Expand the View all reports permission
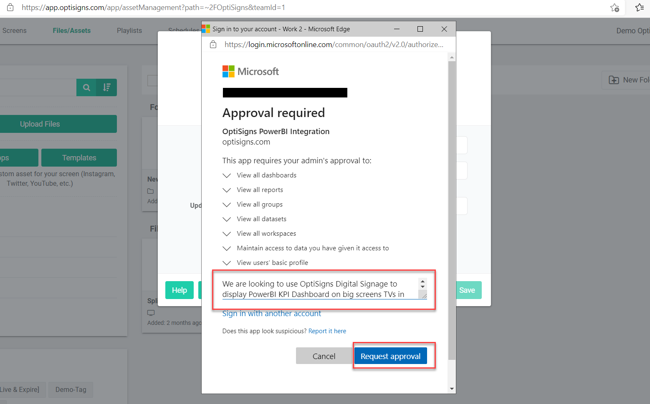Viewport: 650px width, 404px height. [x=227, y=190]
